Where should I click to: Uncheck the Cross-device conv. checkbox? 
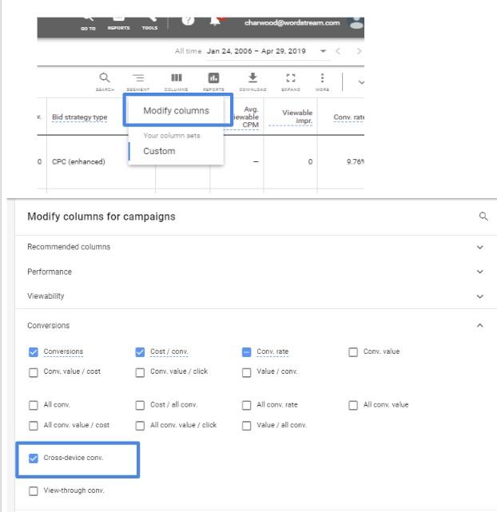click(x=34, y=458)
